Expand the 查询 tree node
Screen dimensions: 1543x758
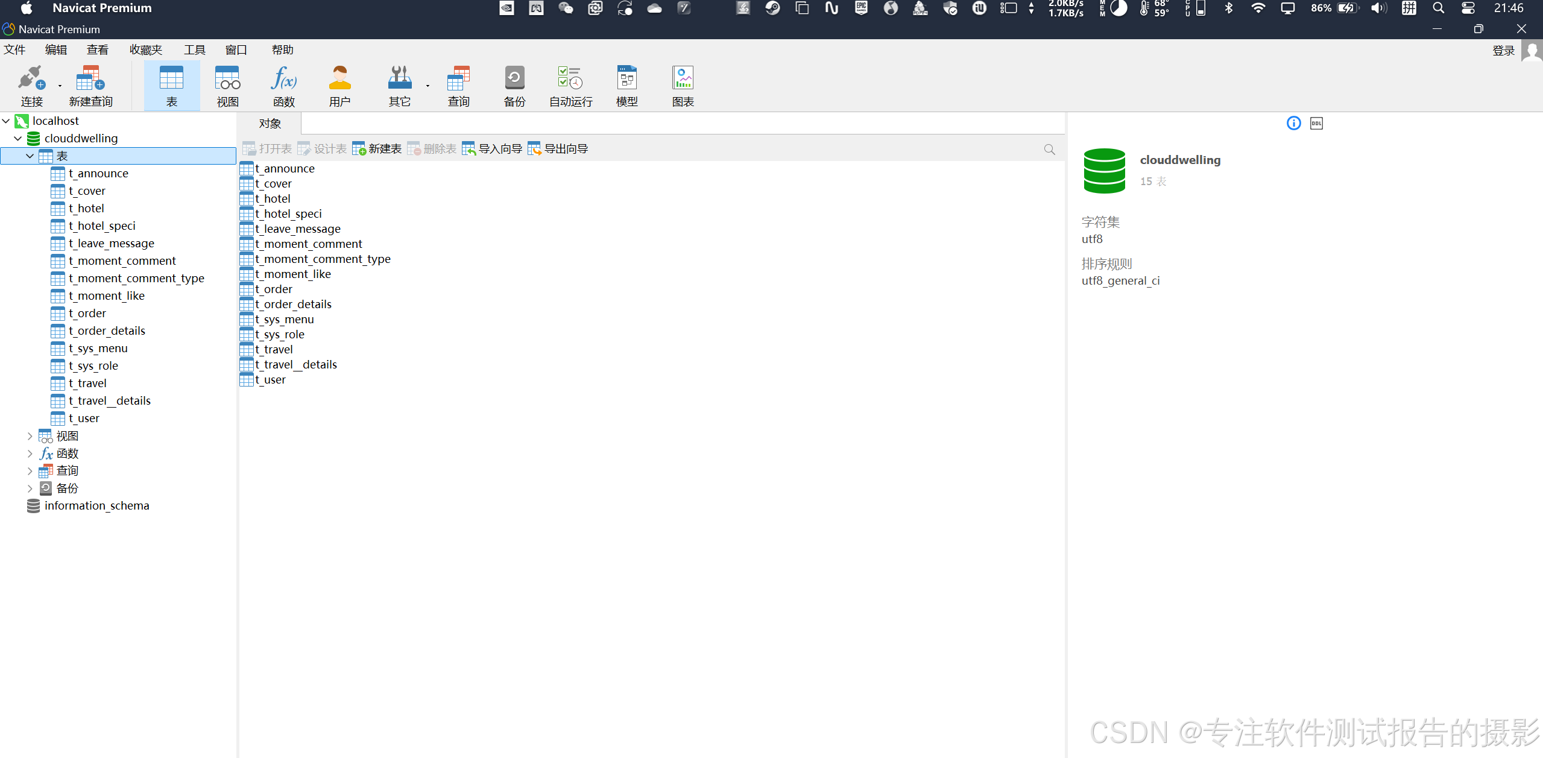click(x=30, y=471)
